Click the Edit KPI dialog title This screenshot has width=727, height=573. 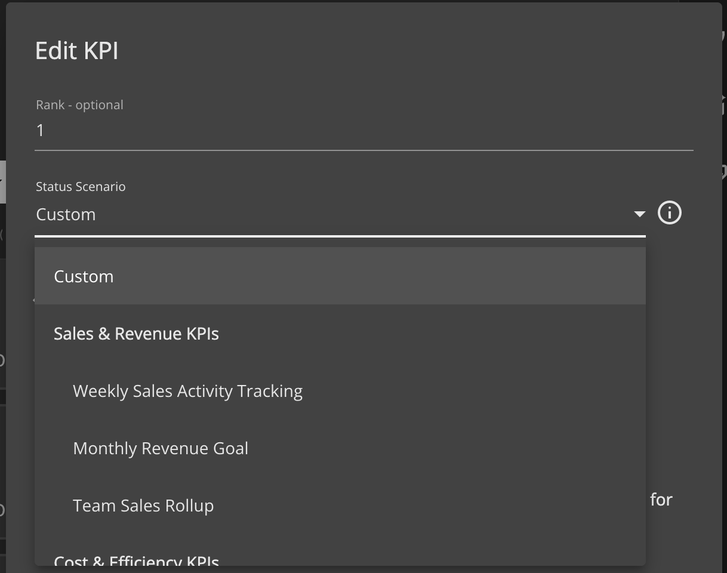pos(77,51)
